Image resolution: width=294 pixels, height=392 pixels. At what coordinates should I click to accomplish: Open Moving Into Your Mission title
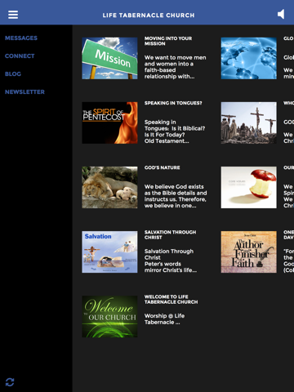[x=168, y=41]
